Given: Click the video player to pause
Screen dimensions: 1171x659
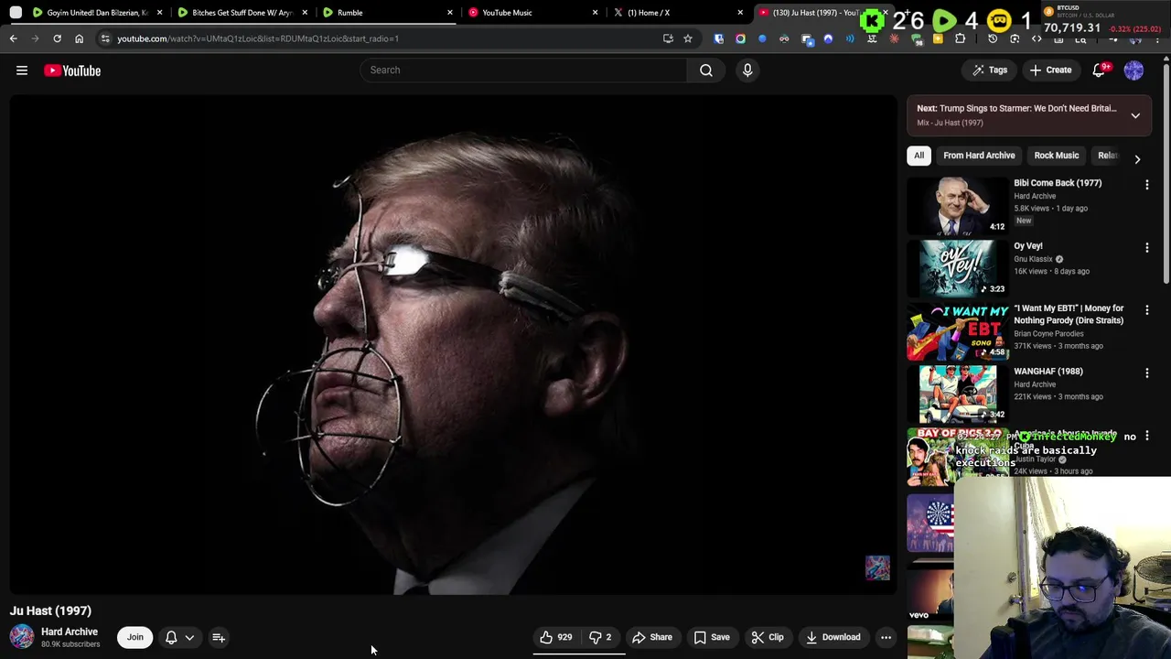Looking at the screenshot, I should [453, 344].
